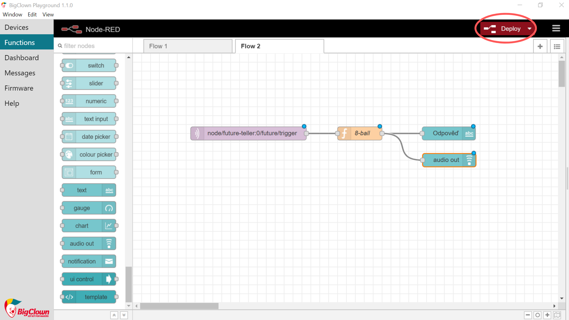
Task: Click the palette scrollbar up arrow
Action: pyautogui.click(x=129, y=57)
